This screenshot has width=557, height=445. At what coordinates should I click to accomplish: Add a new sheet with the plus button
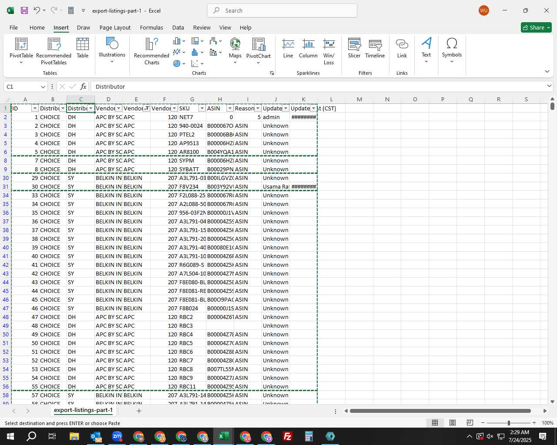(x=139, y=411)
